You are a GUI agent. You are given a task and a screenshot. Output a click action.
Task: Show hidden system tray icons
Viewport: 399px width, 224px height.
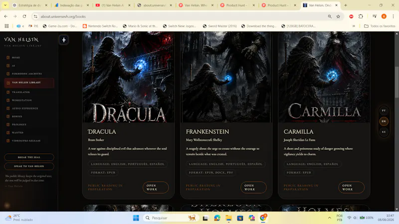pyautogui.click(x=329, y=218)
